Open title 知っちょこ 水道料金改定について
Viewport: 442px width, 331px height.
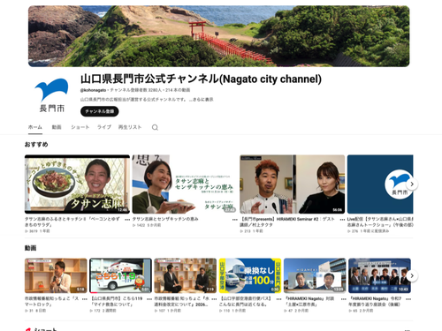click(182, 302)
